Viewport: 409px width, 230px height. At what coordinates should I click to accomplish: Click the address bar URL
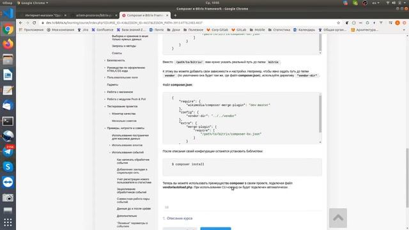pos(124,23)
